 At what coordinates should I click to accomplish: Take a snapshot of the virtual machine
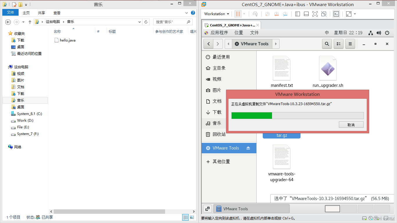267,14
